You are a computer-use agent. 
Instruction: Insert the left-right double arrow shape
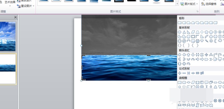click(x=197, y=55)
